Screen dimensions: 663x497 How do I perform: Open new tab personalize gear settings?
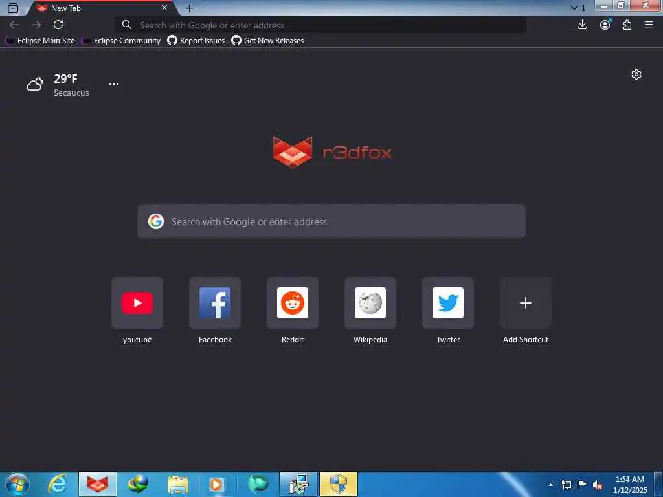[x=636, y=74]
